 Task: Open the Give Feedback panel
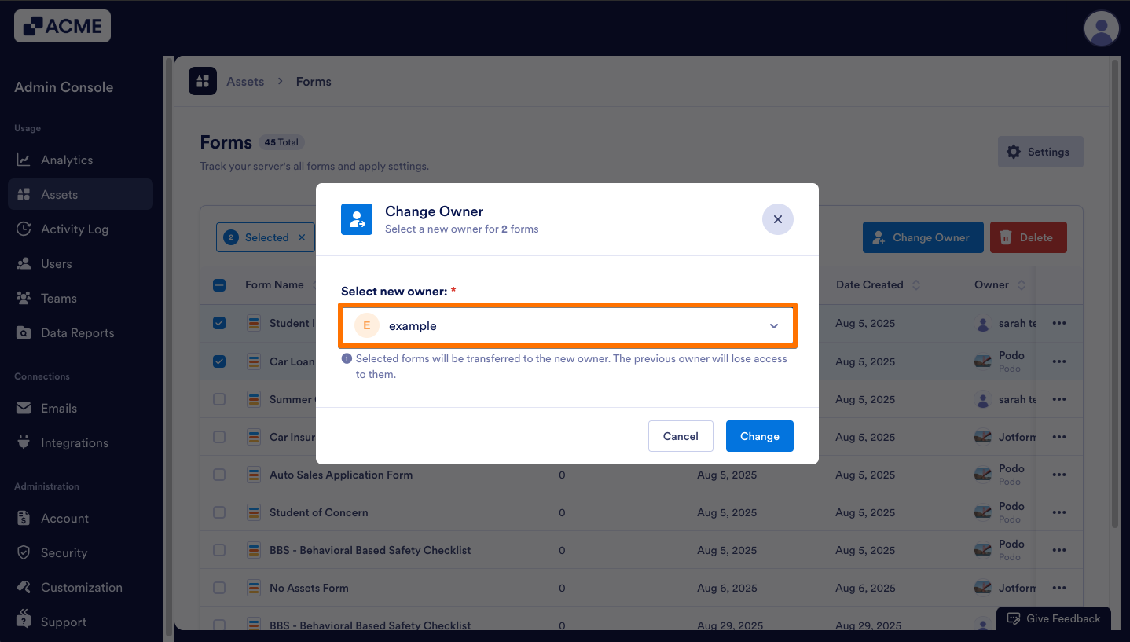point(1053,618)
